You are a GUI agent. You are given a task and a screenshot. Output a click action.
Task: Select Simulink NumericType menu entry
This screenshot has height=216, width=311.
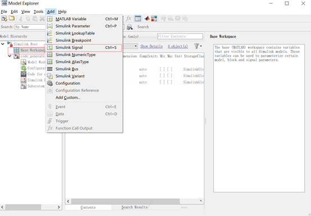coord(84,54)
